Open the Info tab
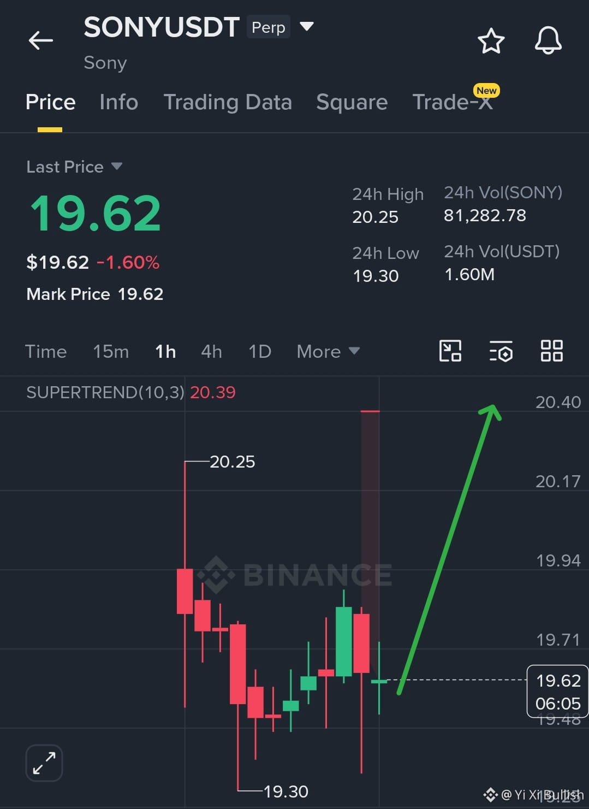This screenshot has width=589, height=809. coord(119,102)
